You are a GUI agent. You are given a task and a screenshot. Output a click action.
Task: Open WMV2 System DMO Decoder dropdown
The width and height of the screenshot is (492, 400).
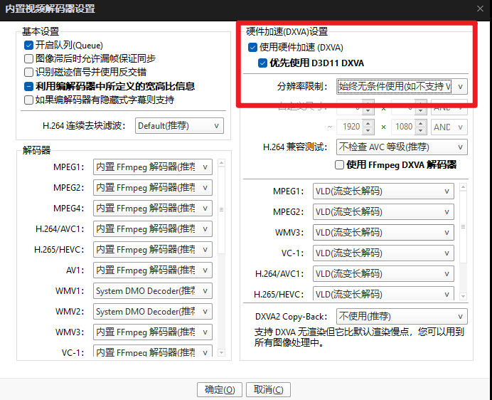click(152, 312)
